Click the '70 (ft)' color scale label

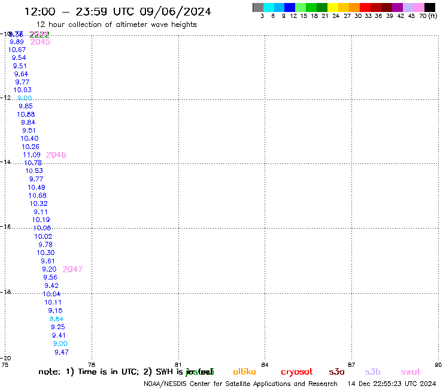click(428, 16)
